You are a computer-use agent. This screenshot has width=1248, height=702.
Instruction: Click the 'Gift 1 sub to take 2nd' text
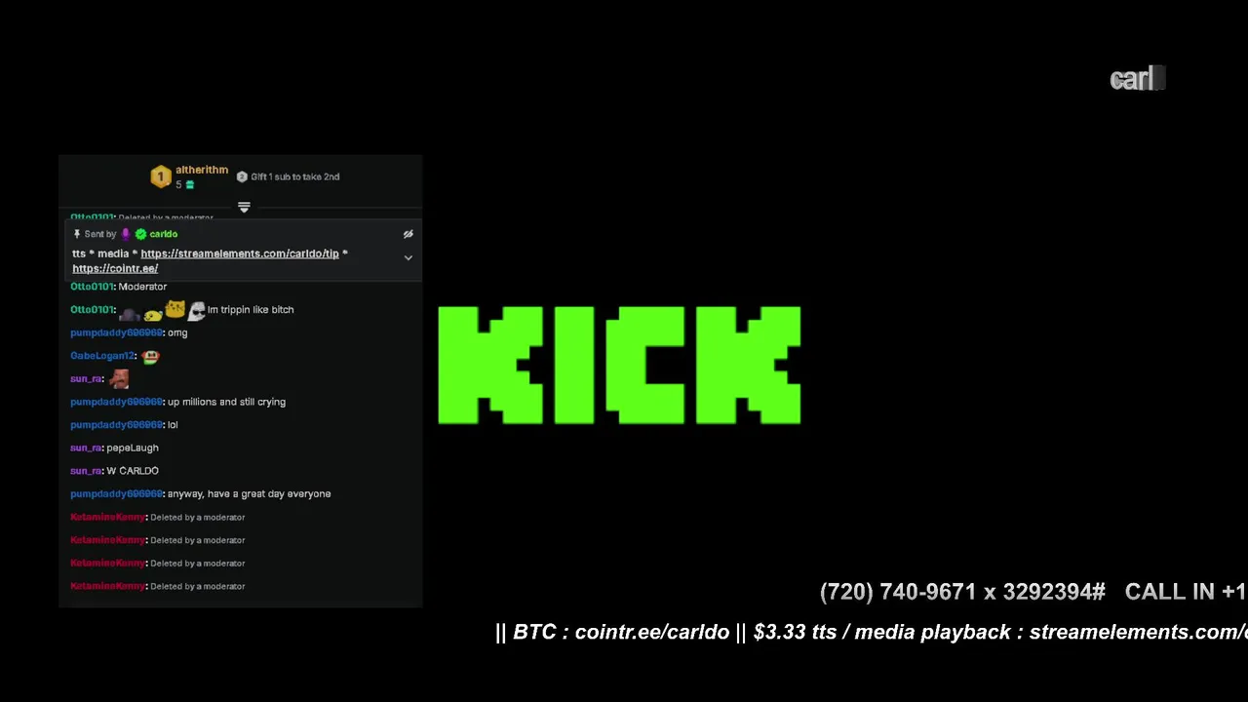[x=295, y=176]
